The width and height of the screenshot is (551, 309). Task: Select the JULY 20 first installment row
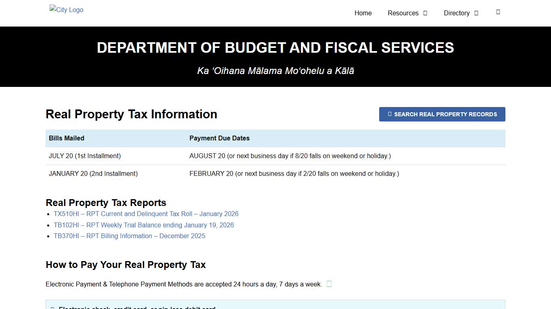click(x=85, y=156)
